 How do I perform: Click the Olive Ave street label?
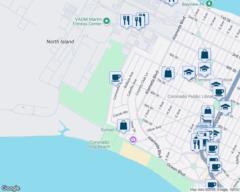[154, 129]
